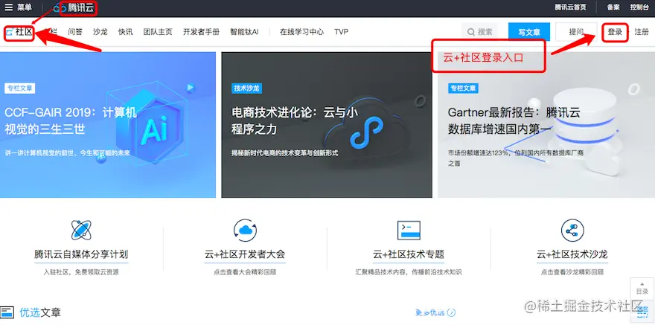655x325 pixels.
Task: Open Gartner最新报告 banner card
Action: tap(546, 125)
